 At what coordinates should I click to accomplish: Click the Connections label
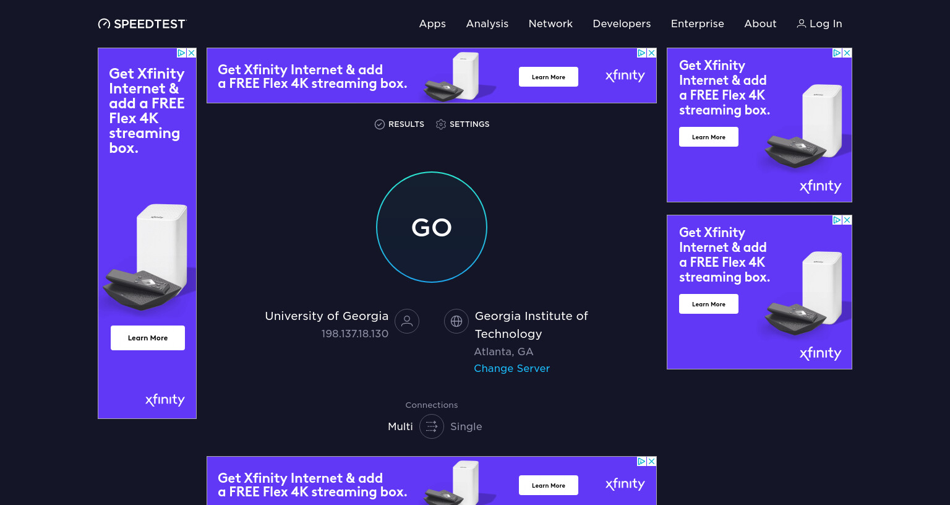(432, 405)
